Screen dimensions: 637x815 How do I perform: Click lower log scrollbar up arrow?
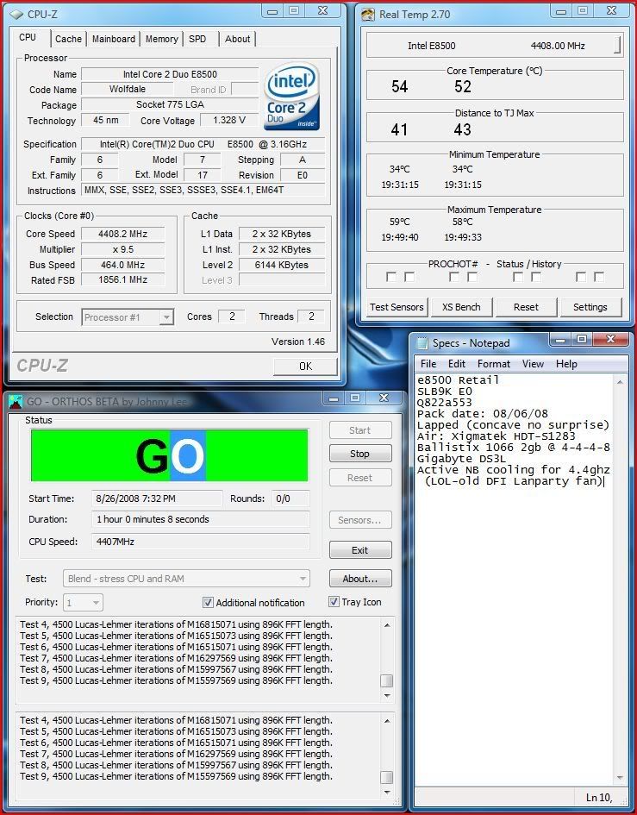387,721
